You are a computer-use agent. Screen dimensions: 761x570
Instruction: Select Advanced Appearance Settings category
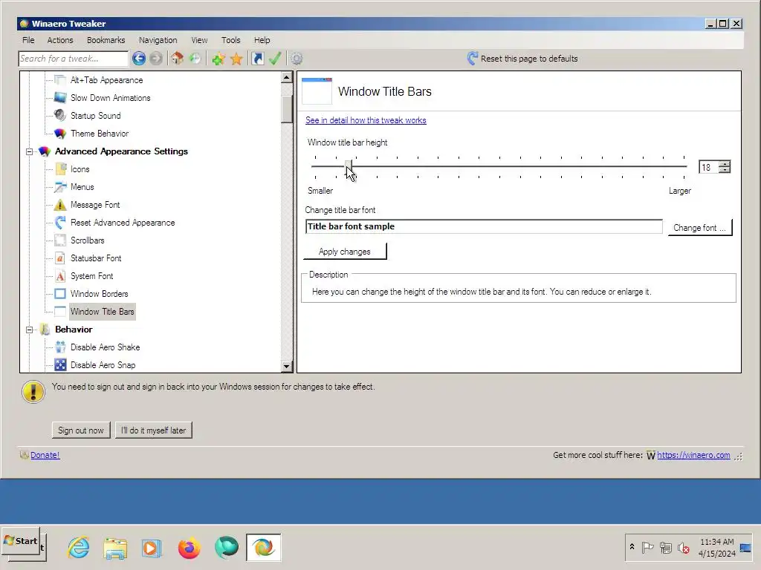pyautogui.click(x=121, y=151)
